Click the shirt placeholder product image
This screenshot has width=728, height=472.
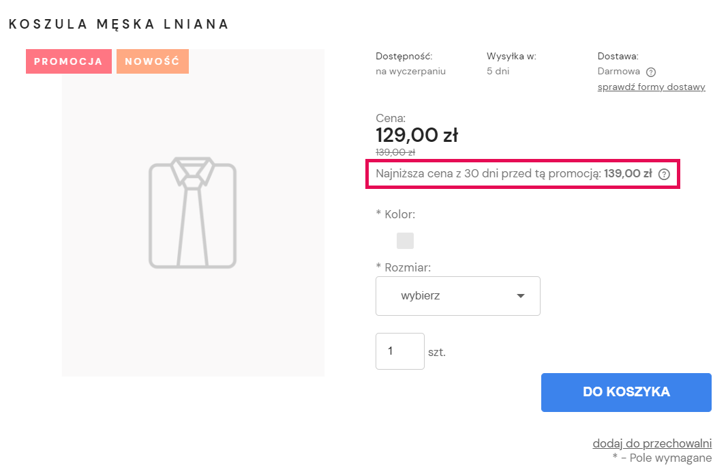[x=193, y=213]
